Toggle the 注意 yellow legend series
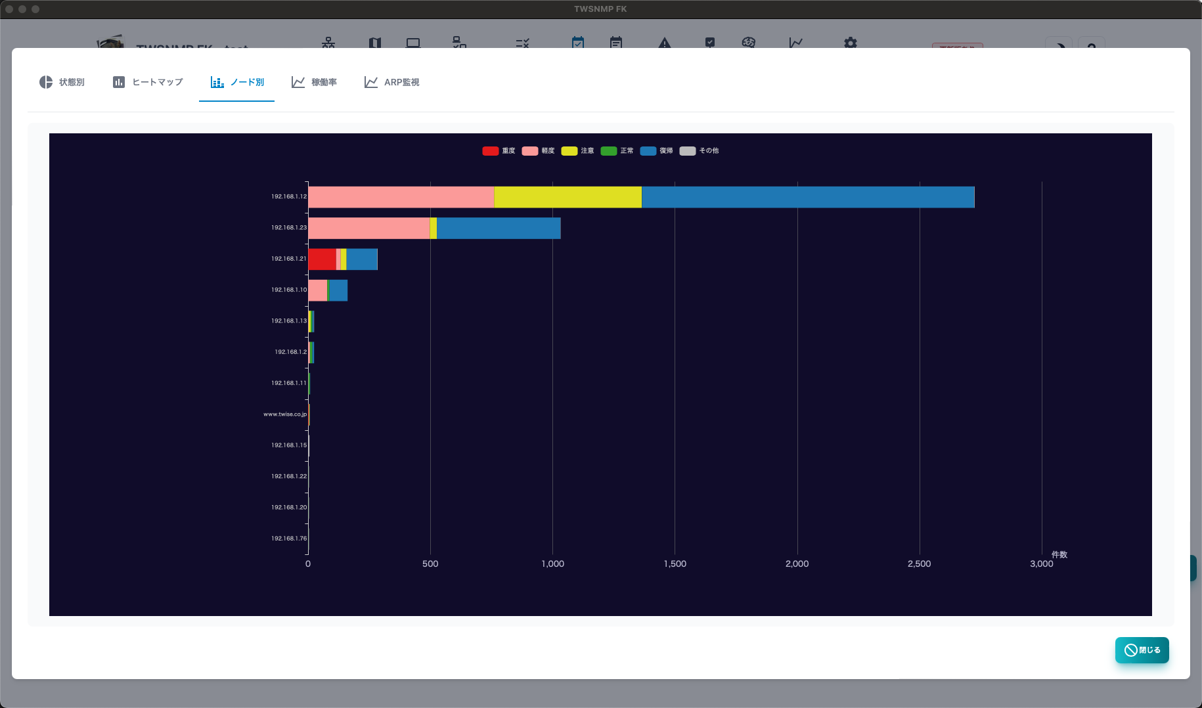 click(x=577, y=151)
